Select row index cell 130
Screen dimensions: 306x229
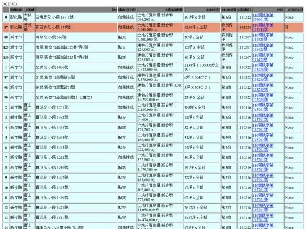(x=6, y=58)
